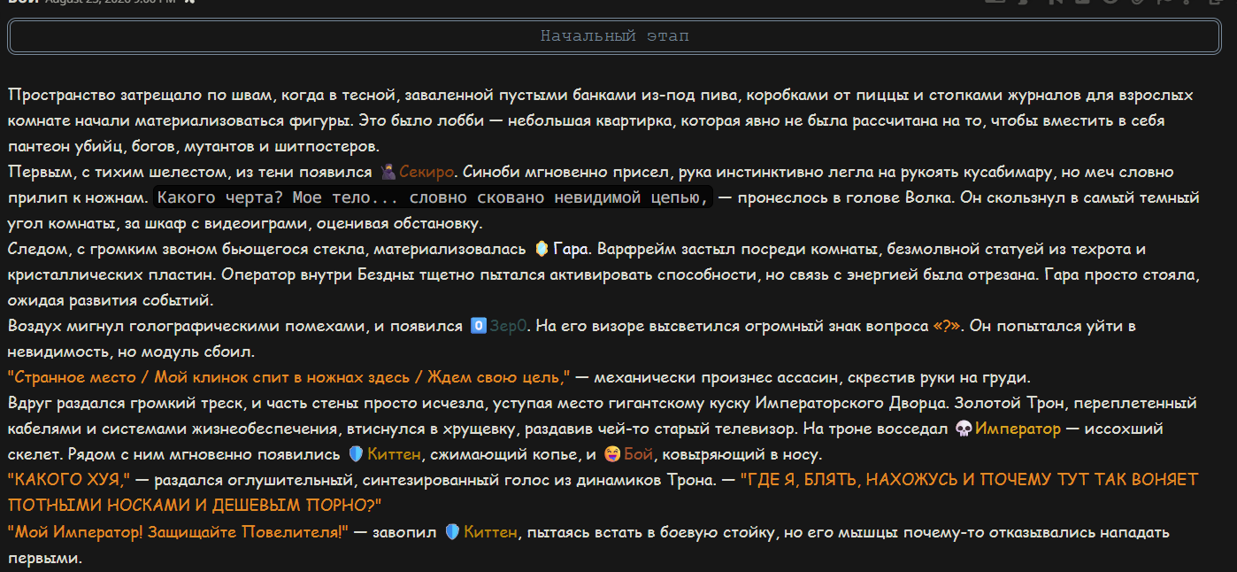Screen dimensions: 1237x572
Task: Click haiku quote 'Странное место / Мой клинок'
Action: (289, 377)
